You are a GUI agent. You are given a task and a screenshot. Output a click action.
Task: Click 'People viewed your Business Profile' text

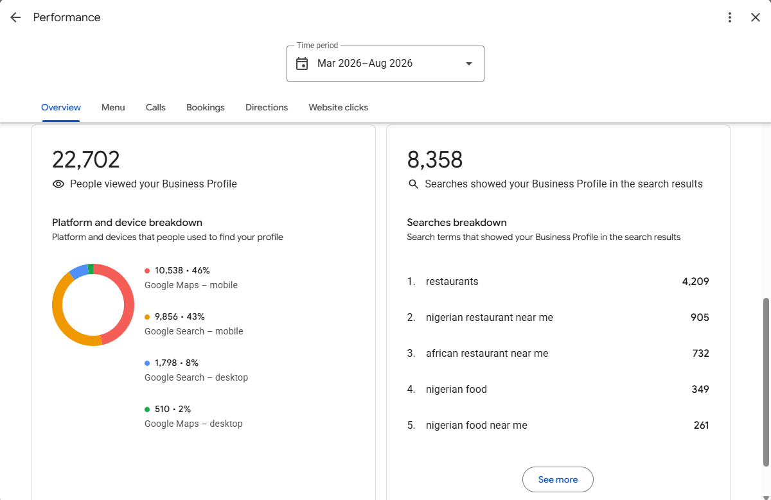tap(154, 184)
